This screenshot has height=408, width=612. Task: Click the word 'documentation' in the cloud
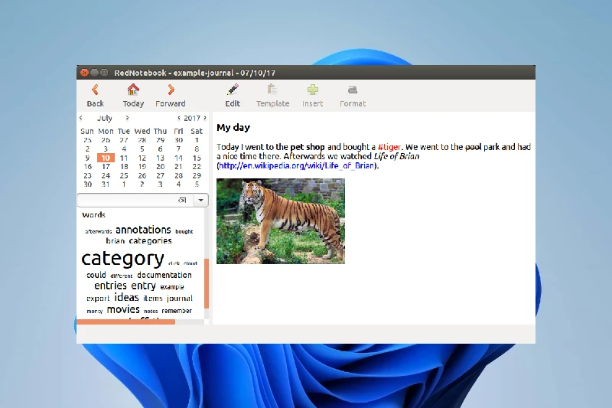click(x=164, y=275)
